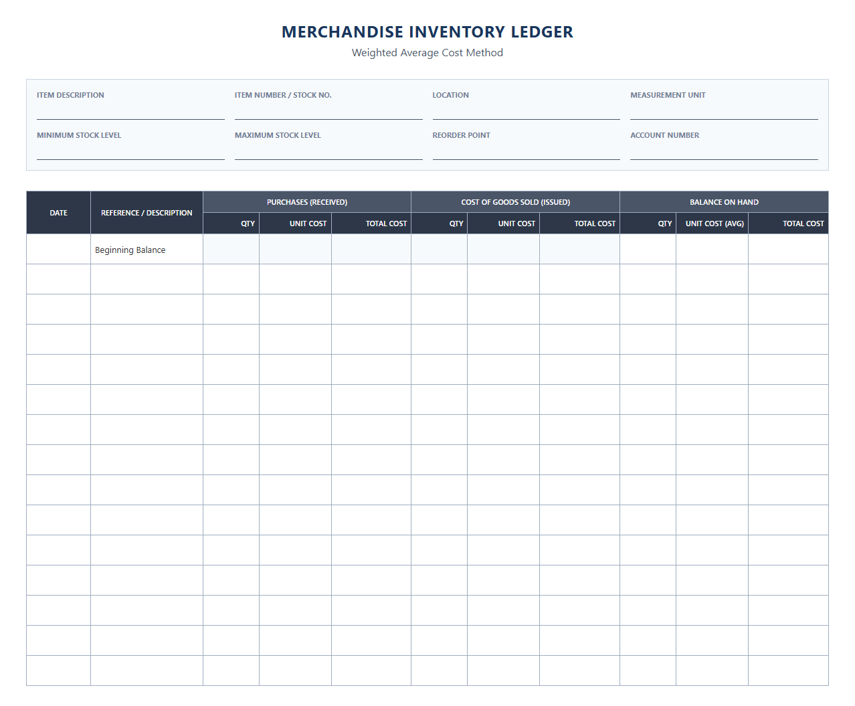This screenshot has width=855, height=706.
Task: Click Balance QTY cell in Beginning Balance row
Action: (648, 249)
